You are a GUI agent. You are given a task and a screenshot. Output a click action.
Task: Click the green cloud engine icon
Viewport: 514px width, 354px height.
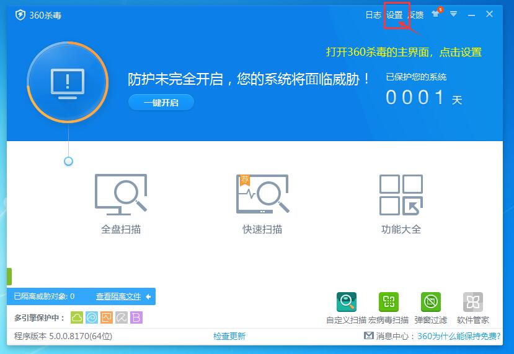[77, 317]
